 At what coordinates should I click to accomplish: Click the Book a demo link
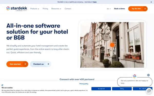point(120,9)
